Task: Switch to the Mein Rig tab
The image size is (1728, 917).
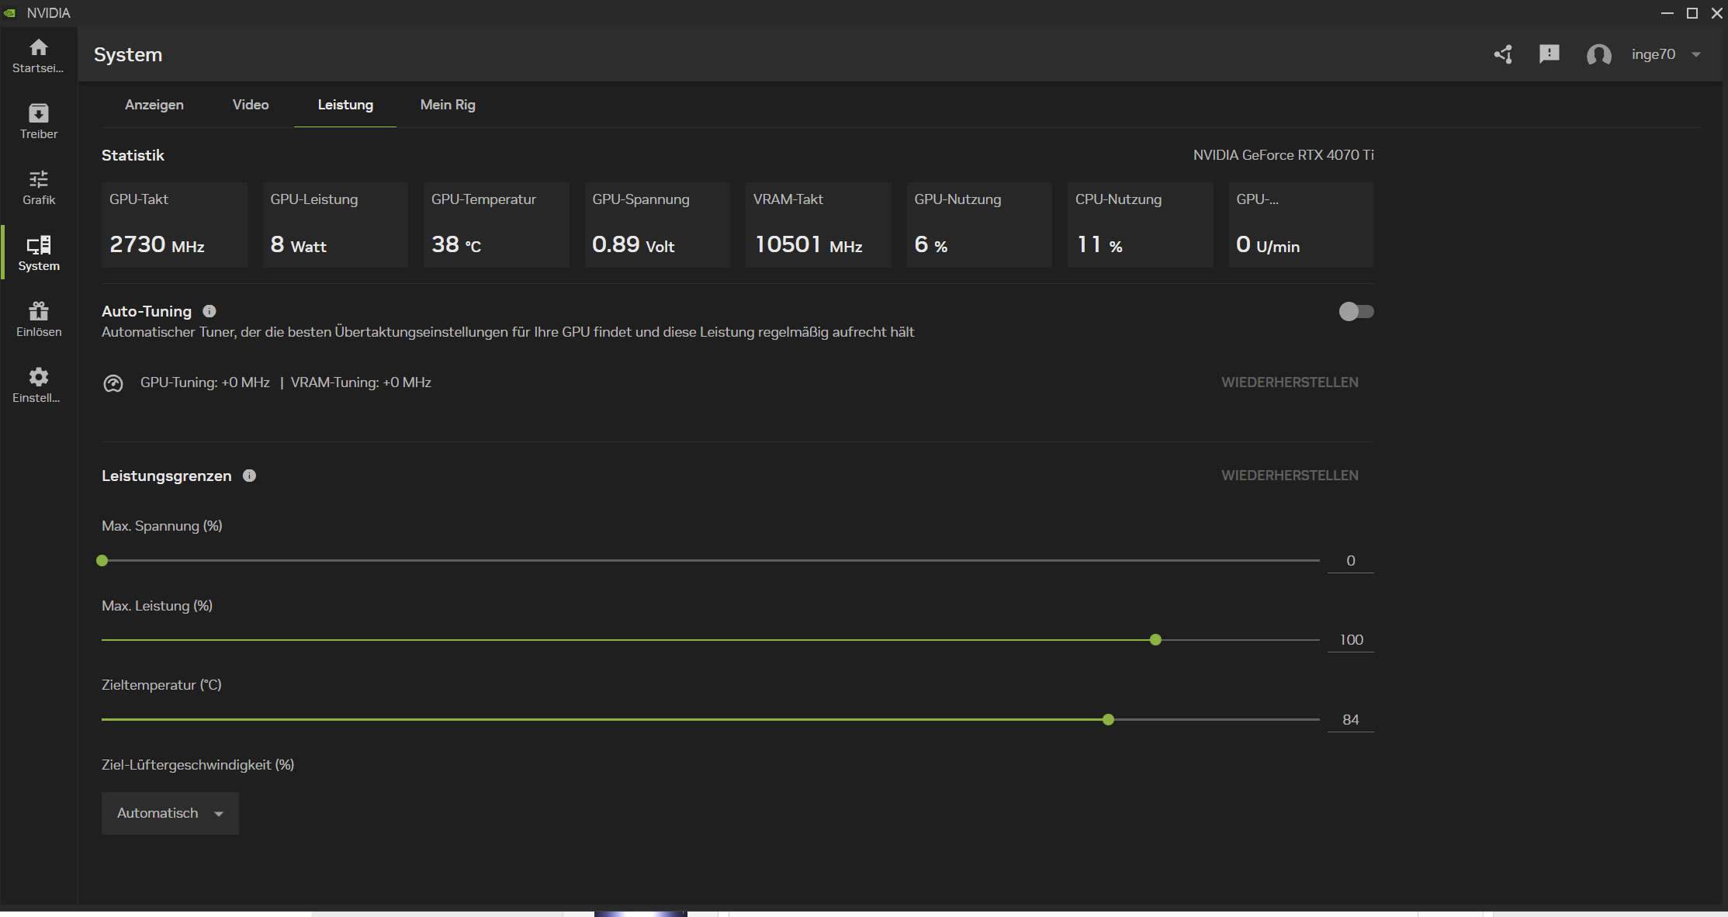Action: point(448,105)
